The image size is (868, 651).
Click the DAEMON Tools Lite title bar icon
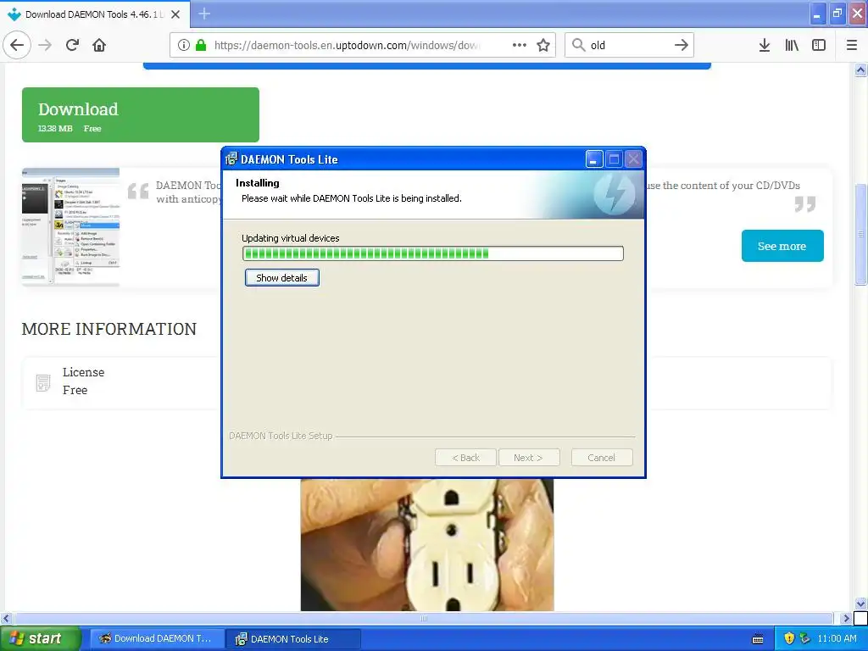coord(231,159)
